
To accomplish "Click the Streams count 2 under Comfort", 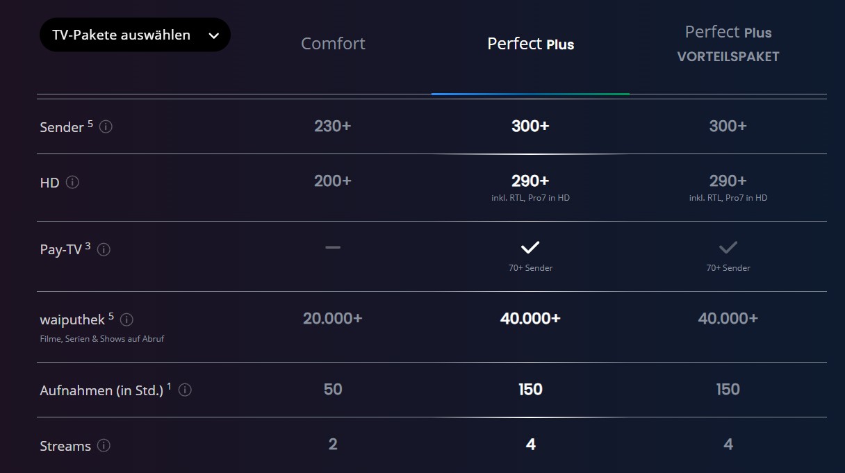I will click(x=333, y=444).
